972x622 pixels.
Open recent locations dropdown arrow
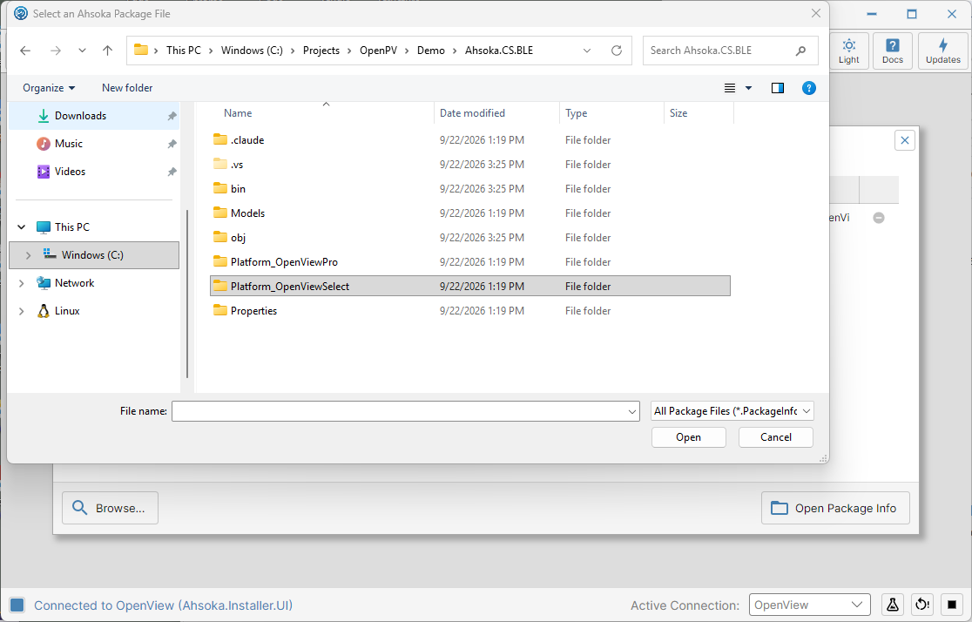click(x=82, y=51)
